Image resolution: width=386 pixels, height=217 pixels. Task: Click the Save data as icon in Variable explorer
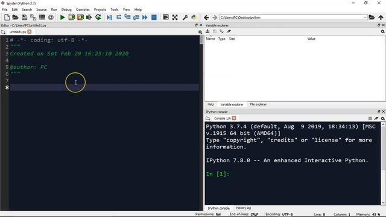click(x=221, y=31)
